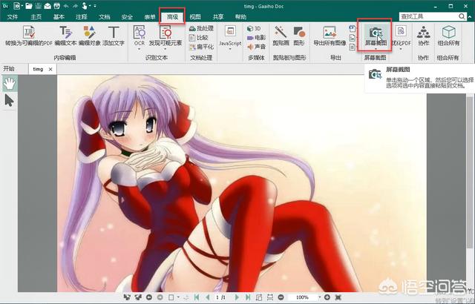This screenshot has height=304, width=475.
Task: Go to the first page
Action: [196, 297]
